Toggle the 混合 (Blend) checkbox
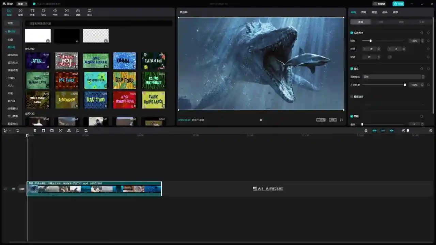This screenshot has width=436, height=245. pos(352,69)
